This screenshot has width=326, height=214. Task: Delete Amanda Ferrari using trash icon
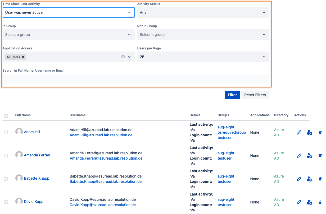[x=320, y=156]
